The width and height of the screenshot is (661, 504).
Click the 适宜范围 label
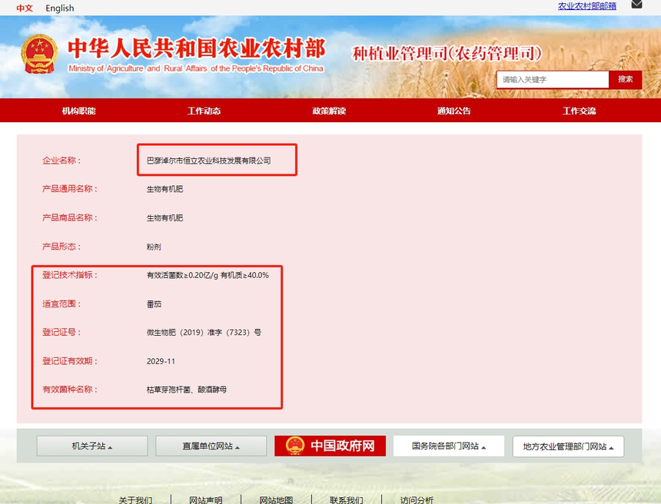point(61,303)
